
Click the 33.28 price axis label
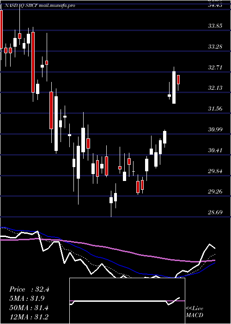point(215,47)
